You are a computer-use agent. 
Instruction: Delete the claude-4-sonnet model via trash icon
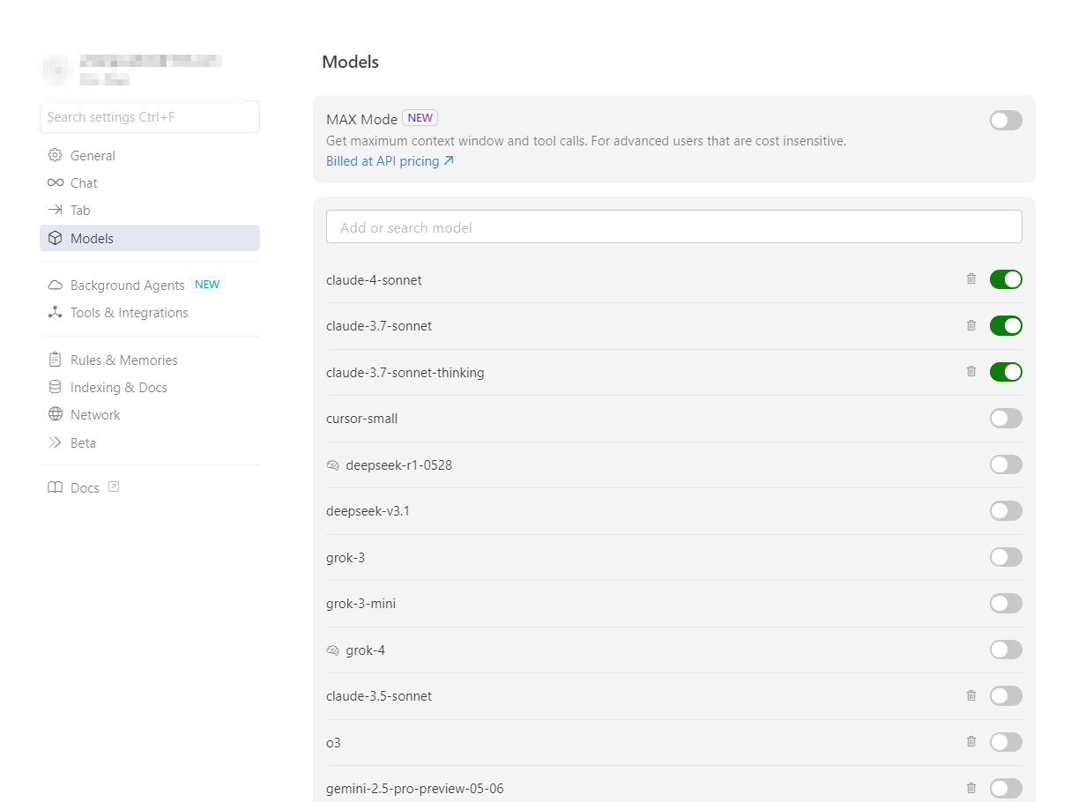(x=971, y=279)
